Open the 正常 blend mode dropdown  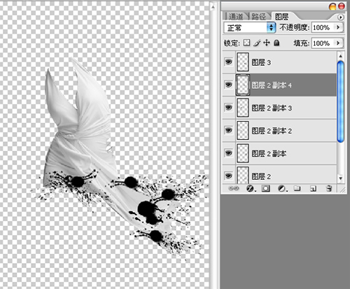click(x=250, y=27)
